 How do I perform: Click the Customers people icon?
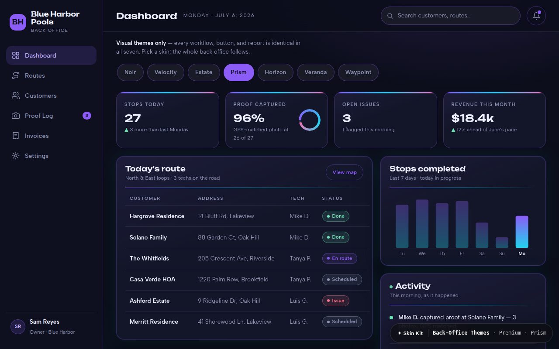[x=16, y=96]
